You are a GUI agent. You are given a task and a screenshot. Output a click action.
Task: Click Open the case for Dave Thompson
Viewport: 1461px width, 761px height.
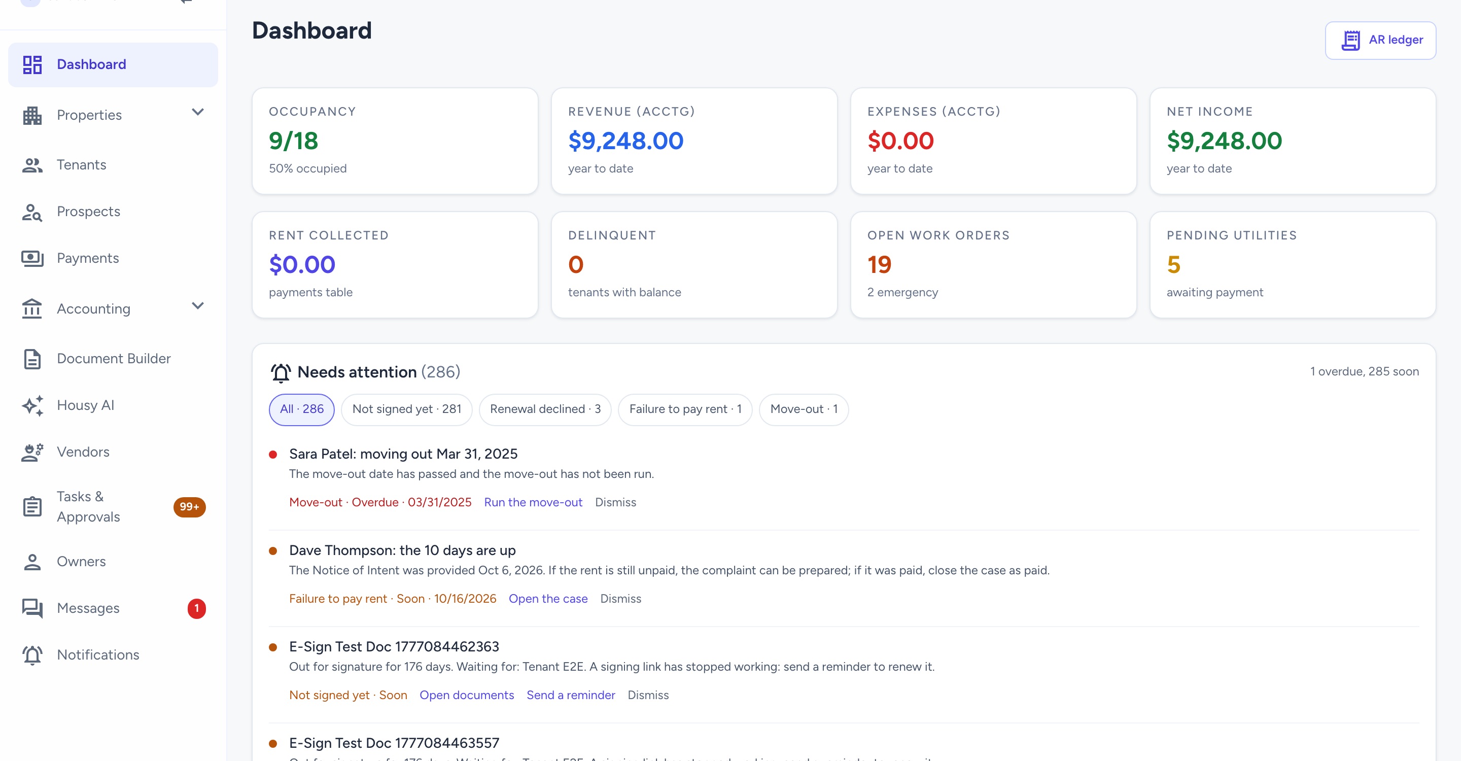point(548,599)
